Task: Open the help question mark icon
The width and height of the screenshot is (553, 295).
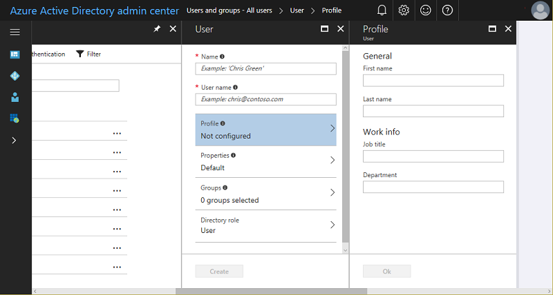Action: (x=448, y=10)
